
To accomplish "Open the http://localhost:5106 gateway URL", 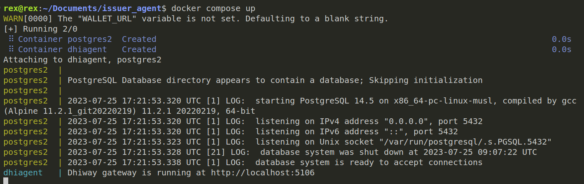I will point(263,173).
